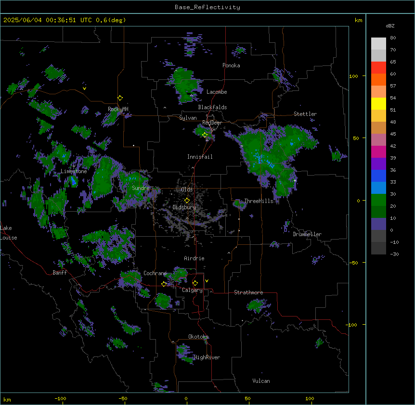Click the Sylvan label
This screenshot has width=415, height=405.
[188, 118]
